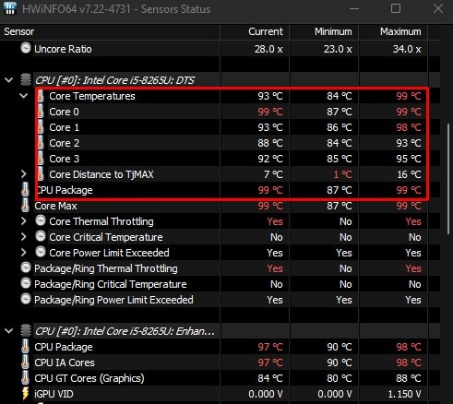Click the thermometer icon next to Core 0
The image size is (453, 404).
(x=41, y=112)
